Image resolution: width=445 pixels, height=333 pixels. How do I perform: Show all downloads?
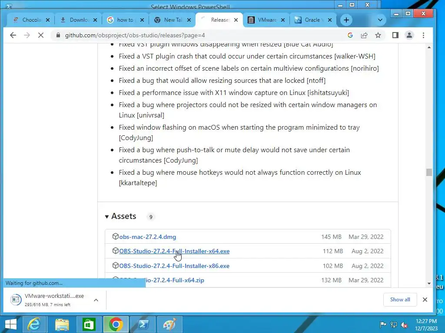click(x=400, y=300)
